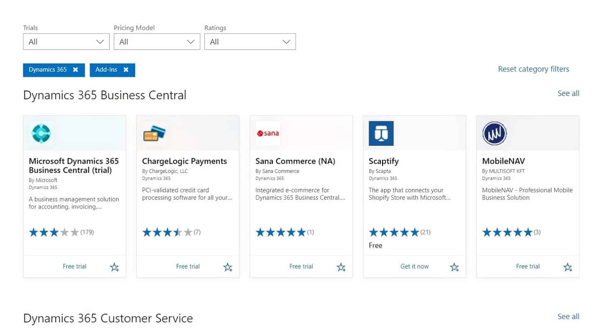Start Free trial for Sana Commerce
The width and height of the screenshot is (598, 336).
(301, 266)
